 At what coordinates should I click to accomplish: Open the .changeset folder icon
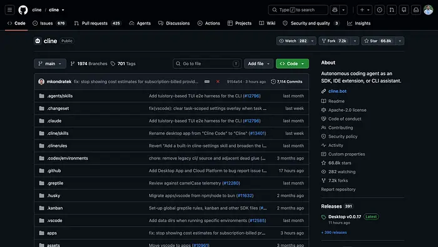tap(42, 108)
